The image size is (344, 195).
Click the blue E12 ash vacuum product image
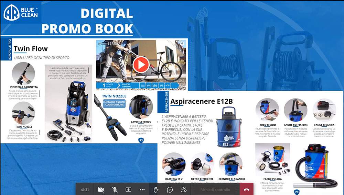tap(229, 127)
